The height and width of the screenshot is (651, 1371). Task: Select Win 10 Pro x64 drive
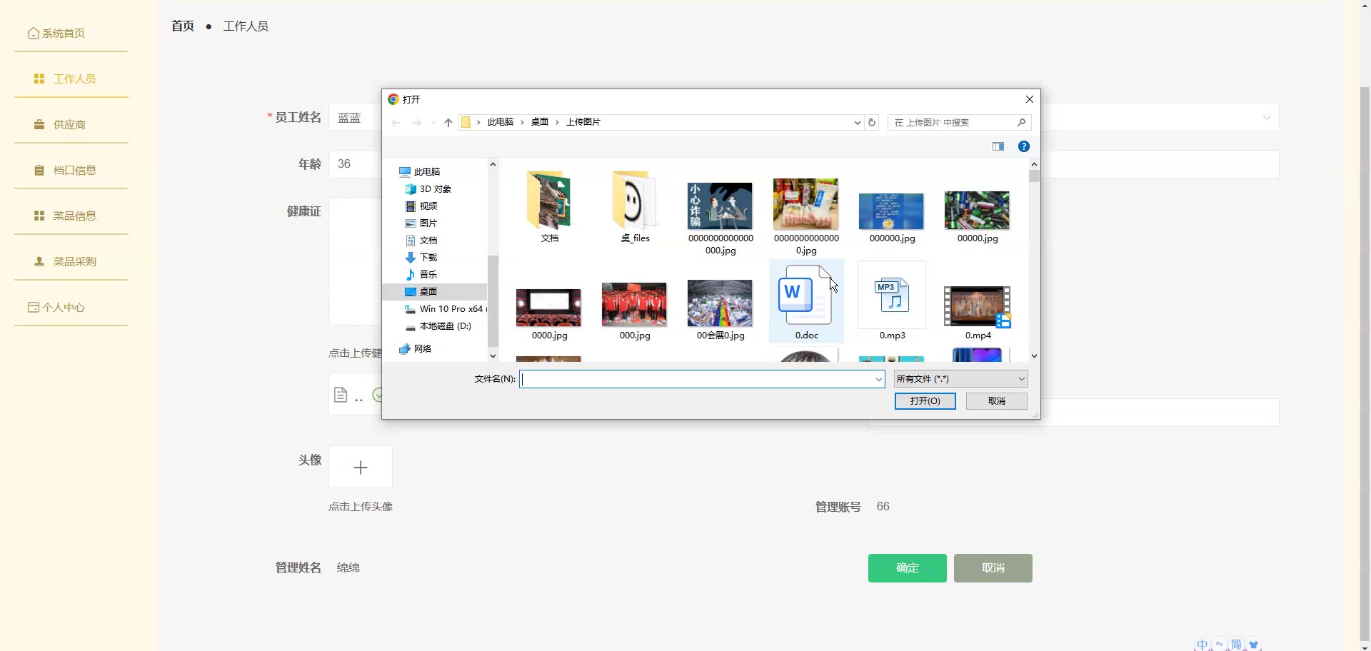(445, 309)
